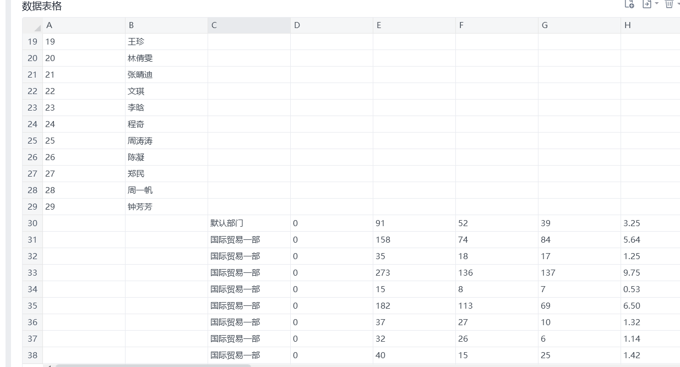Click 国际贸易一部 in row 35

point(249,306)
